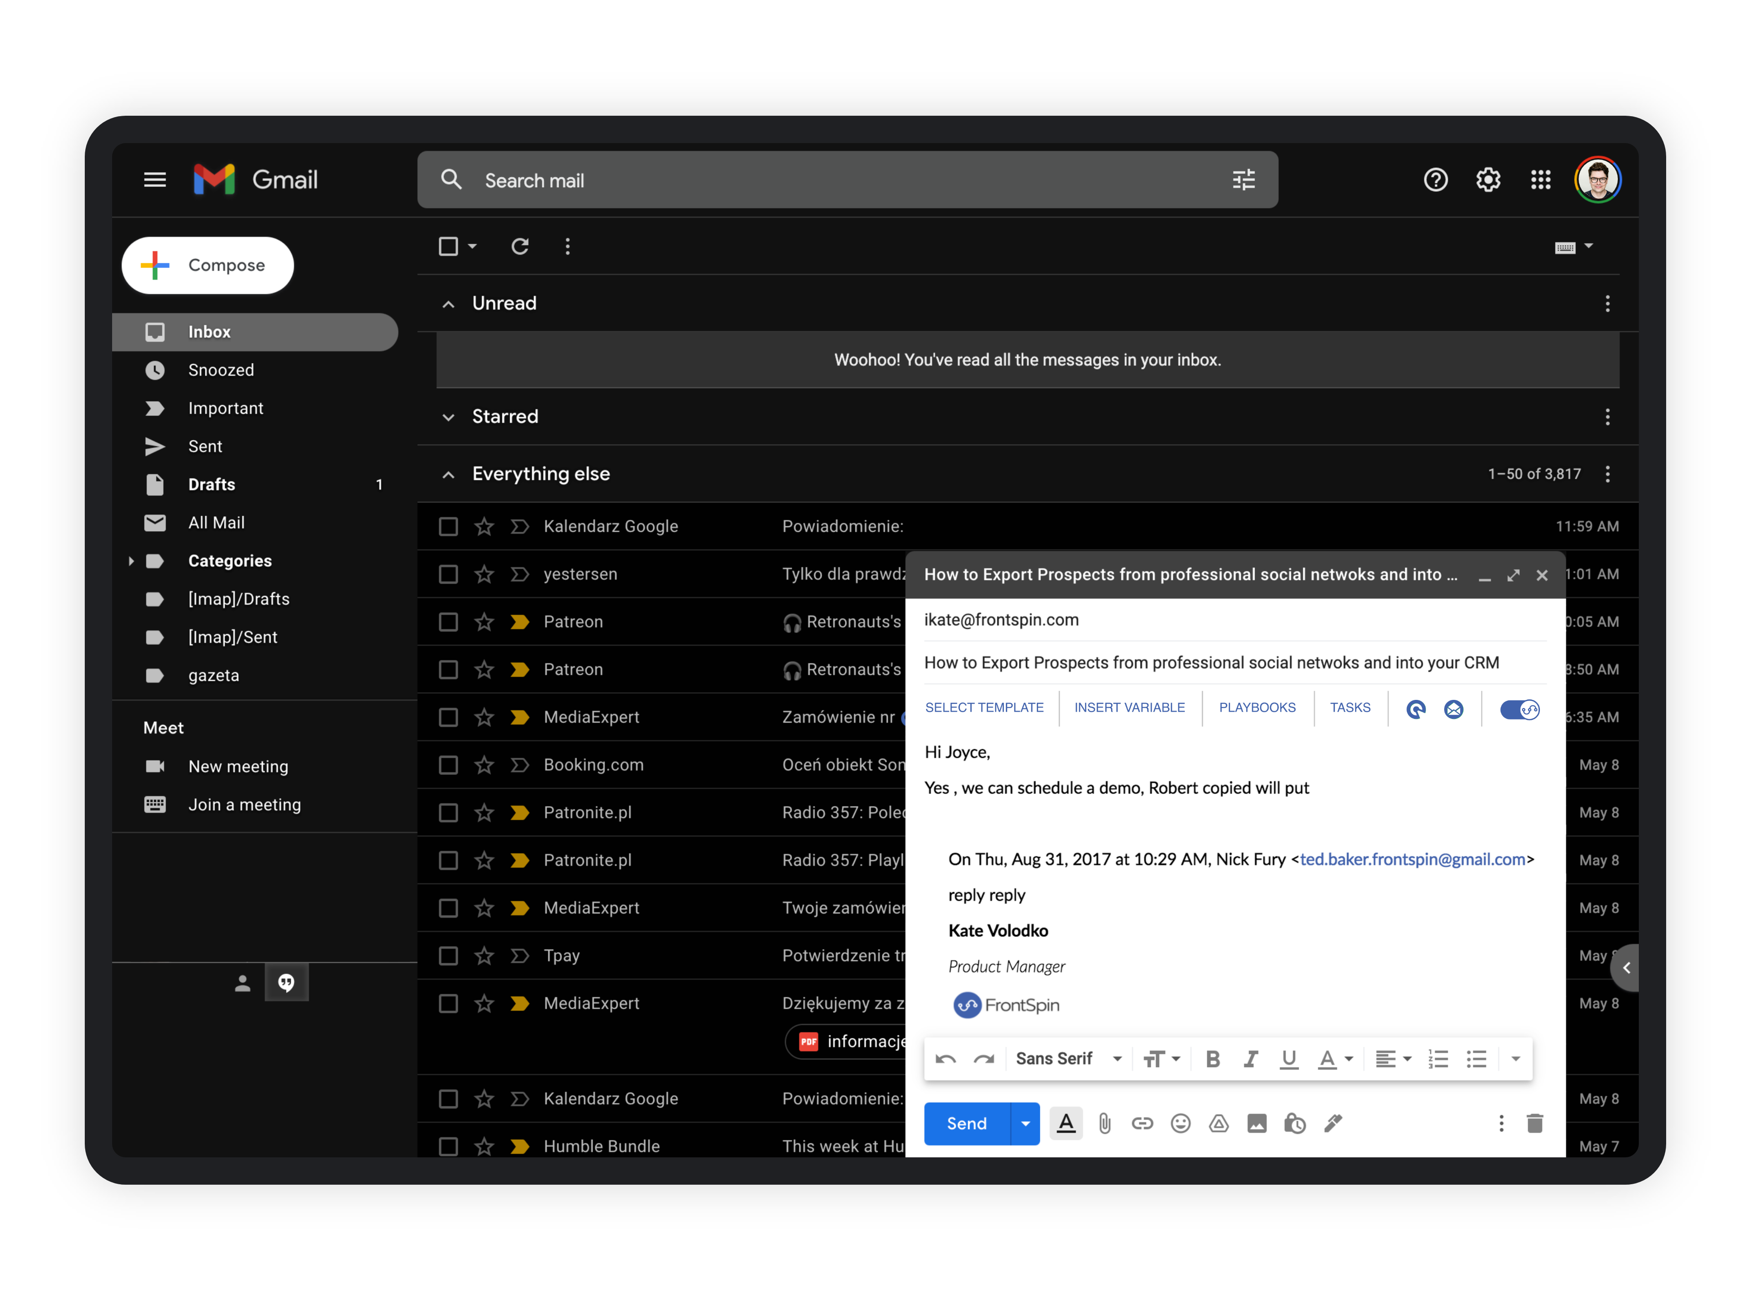This screenshot has height=1315, width=1750.
Task: Click the insert photo icon
Action: (x=1256, y=1124)
